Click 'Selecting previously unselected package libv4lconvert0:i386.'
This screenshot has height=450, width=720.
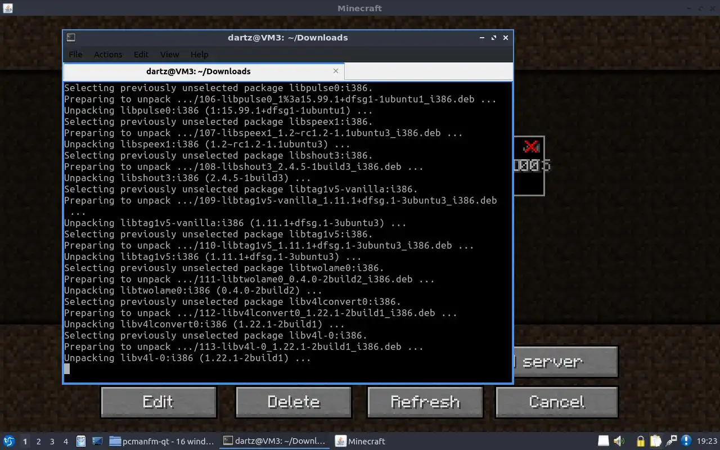click(x=232, y=301)
